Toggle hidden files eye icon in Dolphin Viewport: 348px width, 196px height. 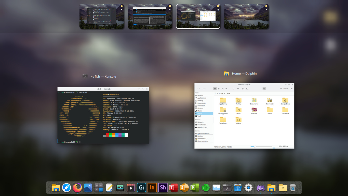tap(238, 89)
